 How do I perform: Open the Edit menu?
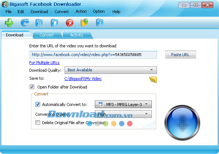pyautogui.click(x=21, y=12)
